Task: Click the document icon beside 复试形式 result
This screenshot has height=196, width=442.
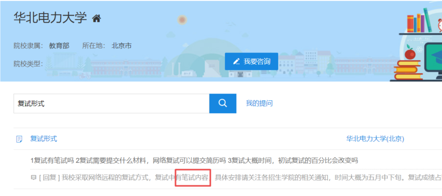Action: coord(19,139)
